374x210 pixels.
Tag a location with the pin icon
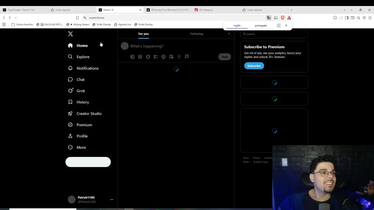click(x=179, y=57)
